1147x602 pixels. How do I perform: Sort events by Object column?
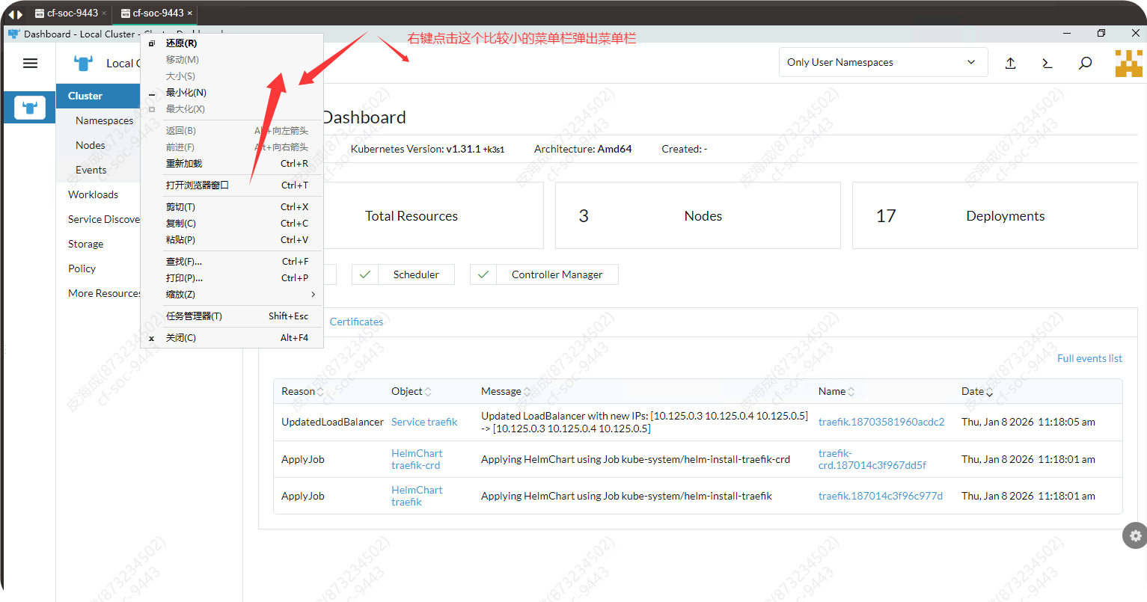tap(411, 391)
